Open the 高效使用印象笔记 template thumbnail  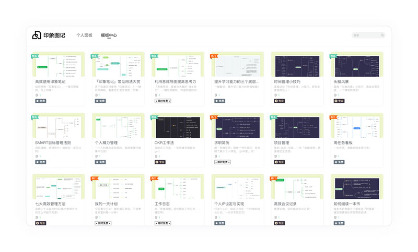(59, 65)
